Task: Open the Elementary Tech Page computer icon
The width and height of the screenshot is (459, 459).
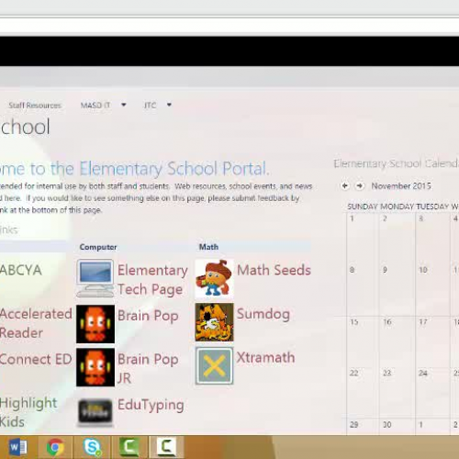Action: click(95, 278)
